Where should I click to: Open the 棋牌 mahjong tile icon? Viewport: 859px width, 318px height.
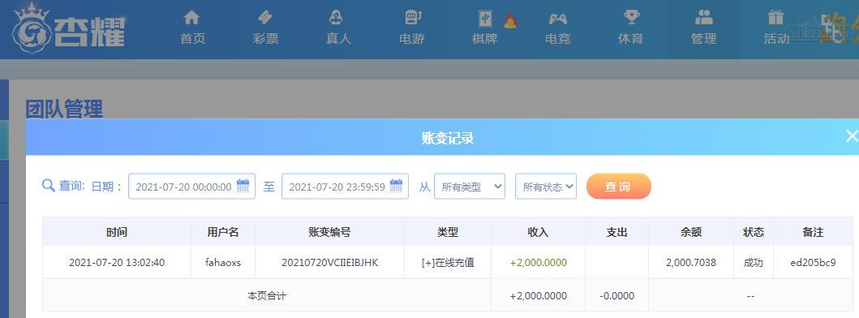485,19
